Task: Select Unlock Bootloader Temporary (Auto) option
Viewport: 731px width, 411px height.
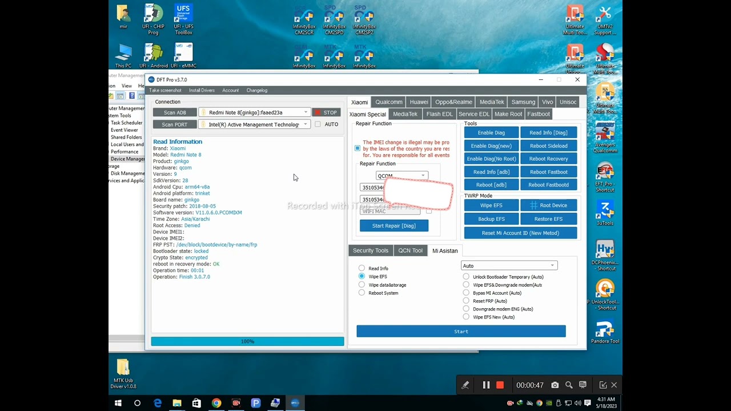Action: click(466, 277)
